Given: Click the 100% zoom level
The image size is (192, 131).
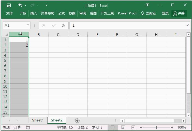Looking at the screenshot, I should pos(182,127).
